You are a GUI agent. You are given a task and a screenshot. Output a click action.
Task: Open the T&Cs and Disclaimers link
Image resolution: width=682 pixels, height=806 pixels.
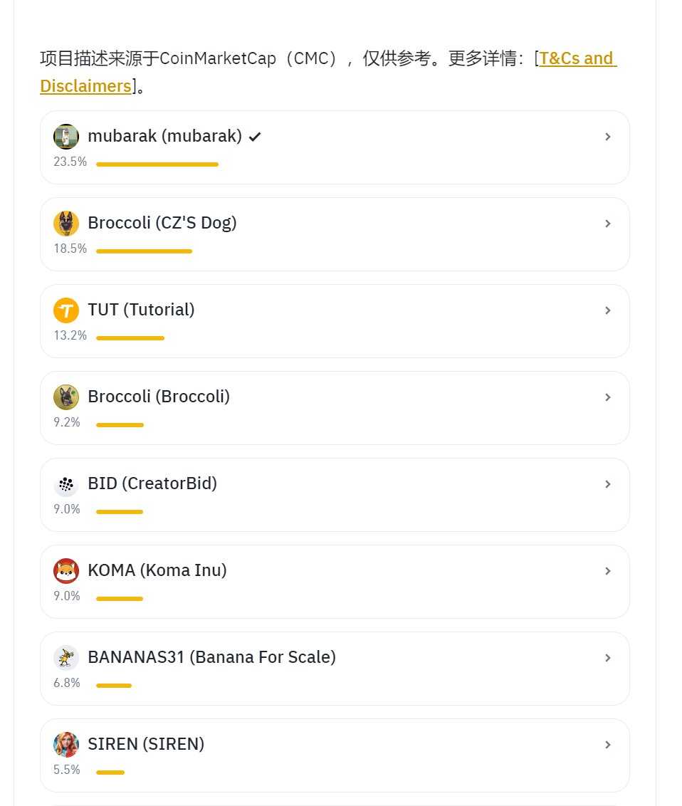328,72
